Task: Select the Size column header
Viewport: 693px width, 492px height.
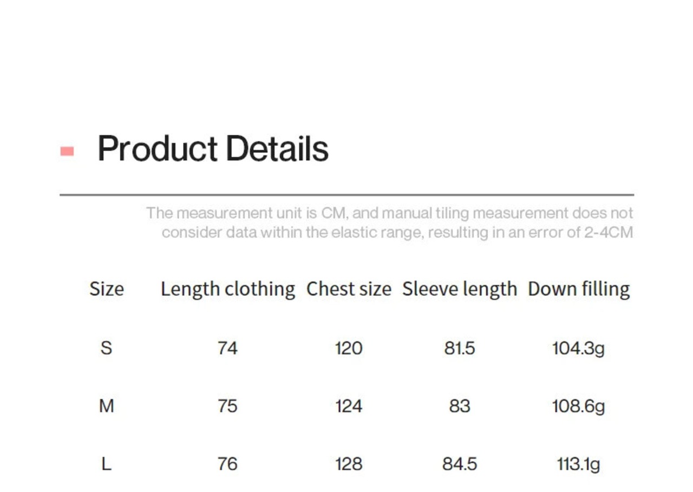Action: point(107,289)
